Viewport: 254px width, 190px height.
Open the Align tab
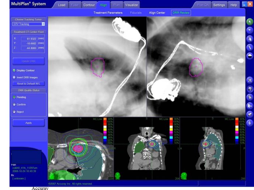(103, 5)
